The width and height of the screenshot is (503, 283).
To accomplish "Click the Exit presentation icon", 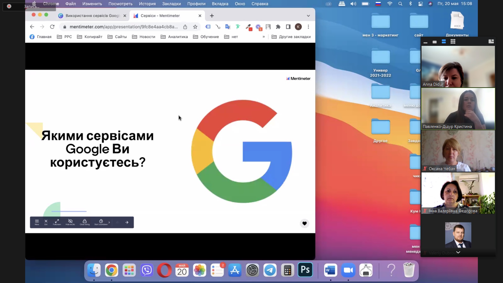I will (x=46, y=222).
